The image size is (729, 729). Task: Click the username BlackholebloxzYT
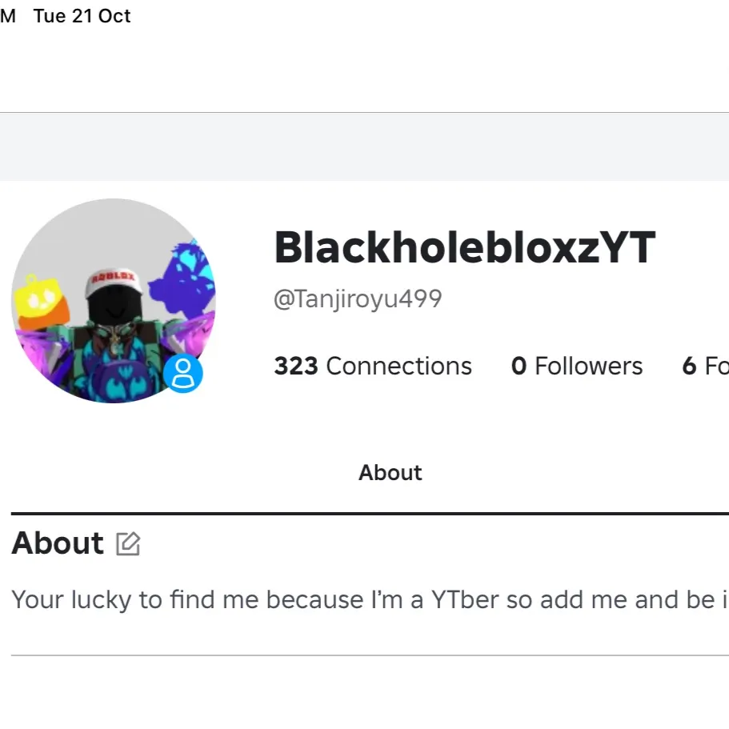click(x=464, y=247)
